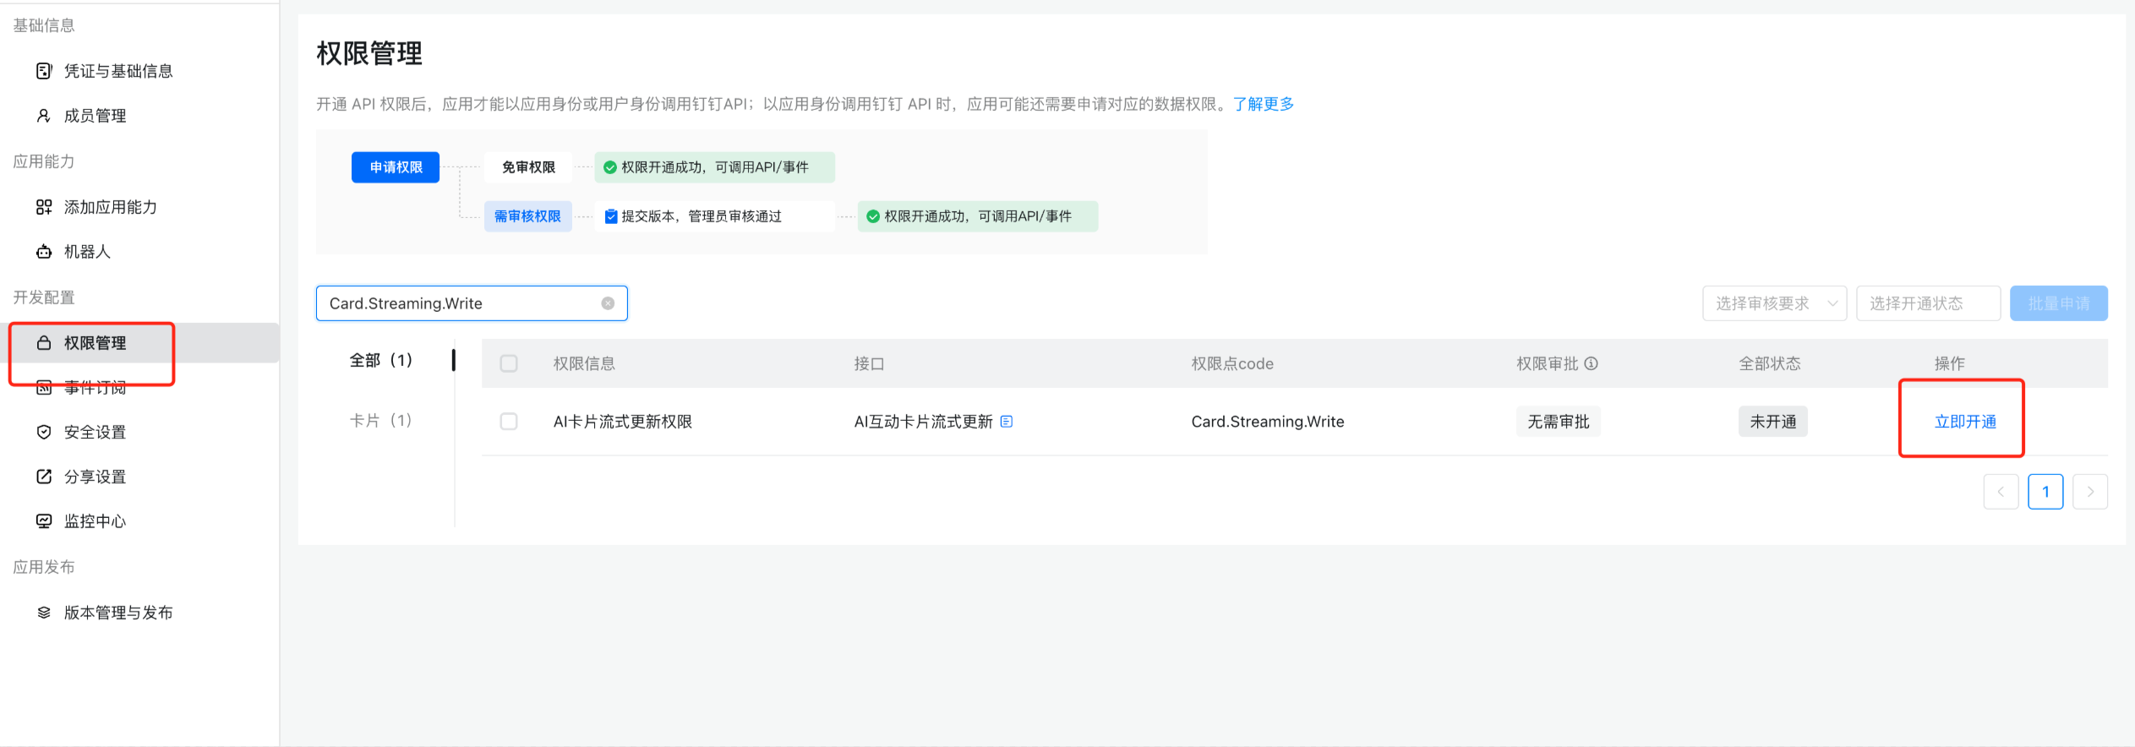The height and width of the screenshot is (747, 2135).
Task: Open 权限管理 in the sidebar
Action: coord(95,343)
